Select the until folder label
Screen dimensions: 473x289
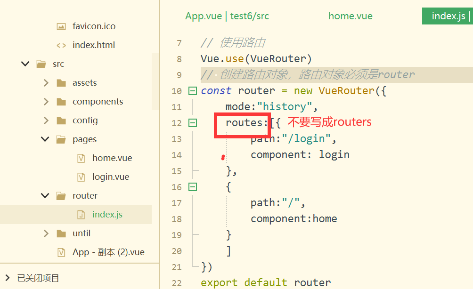[82, 233]
